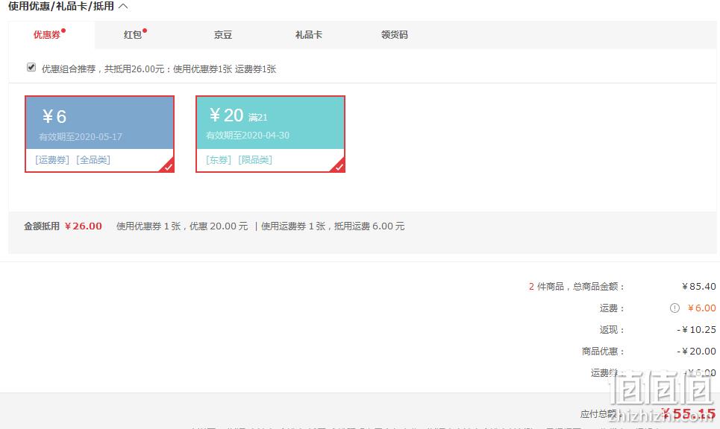Click the 金额抵用 ¥26.00 amount
The width and height of the screenshot is (720, 429).
coord(83,226)
